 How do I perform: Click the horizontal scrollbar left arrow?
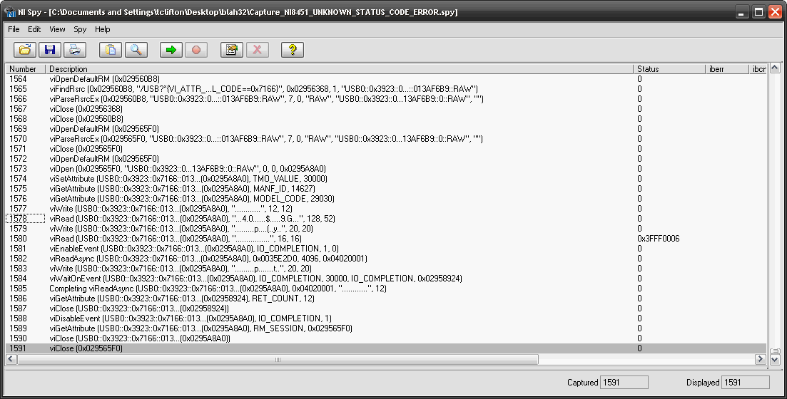click(11, 359)
